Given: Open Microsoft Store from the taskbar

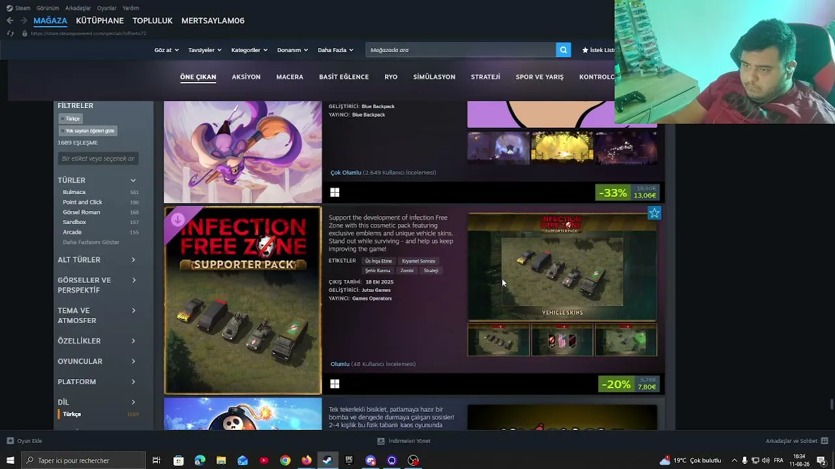Looking at the screenshot, I should (178, 461).
